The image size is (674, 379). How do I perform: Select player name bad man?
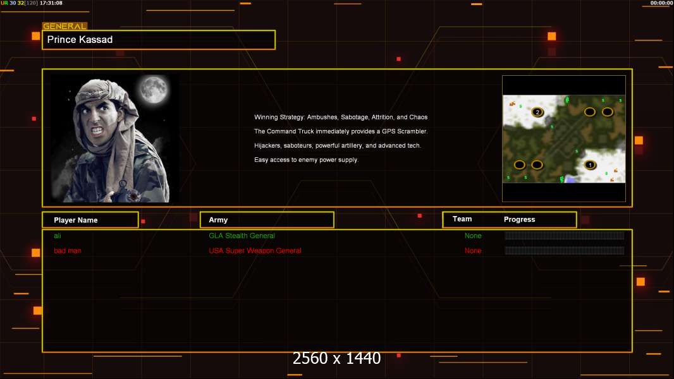pyautogui.click(x=68, y=251)
